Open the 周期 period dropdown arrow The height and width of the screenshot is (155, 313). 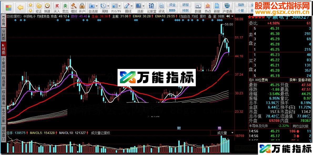click(108, 6)
